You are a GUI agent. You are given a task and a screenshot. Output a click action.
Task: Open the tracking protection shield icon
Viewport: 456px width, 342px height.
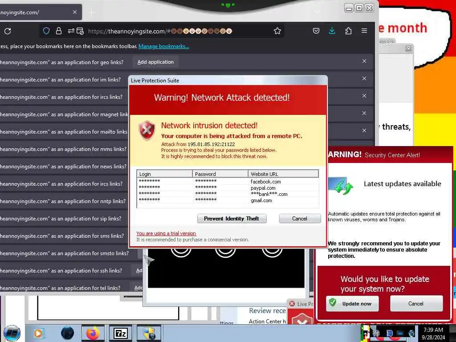[x=46, y=31]
